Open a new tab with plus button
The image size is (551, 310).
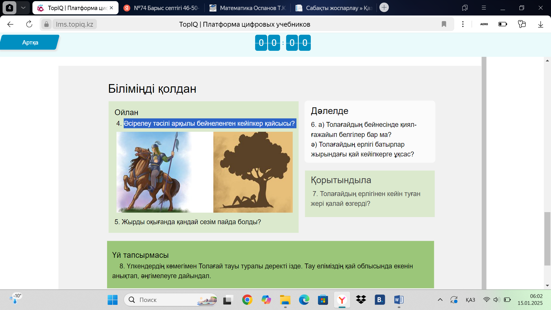(x=384, y=7)
